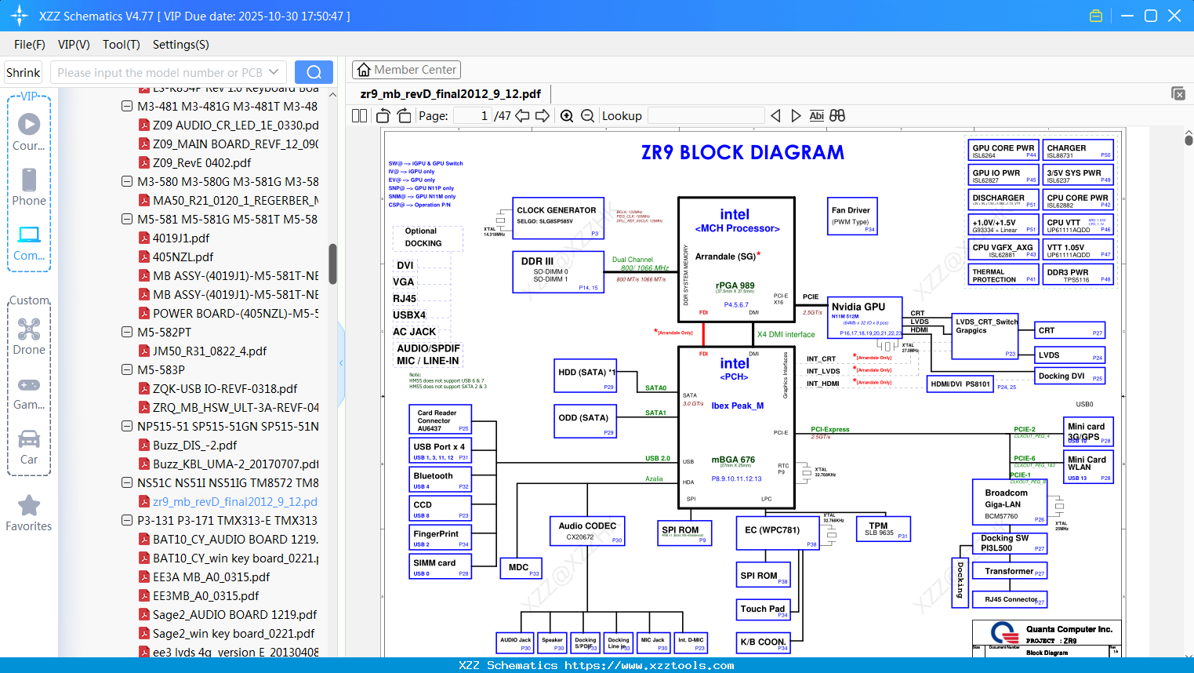Open MA50_R21_0120_1_REGERBER file

[235, 200]
